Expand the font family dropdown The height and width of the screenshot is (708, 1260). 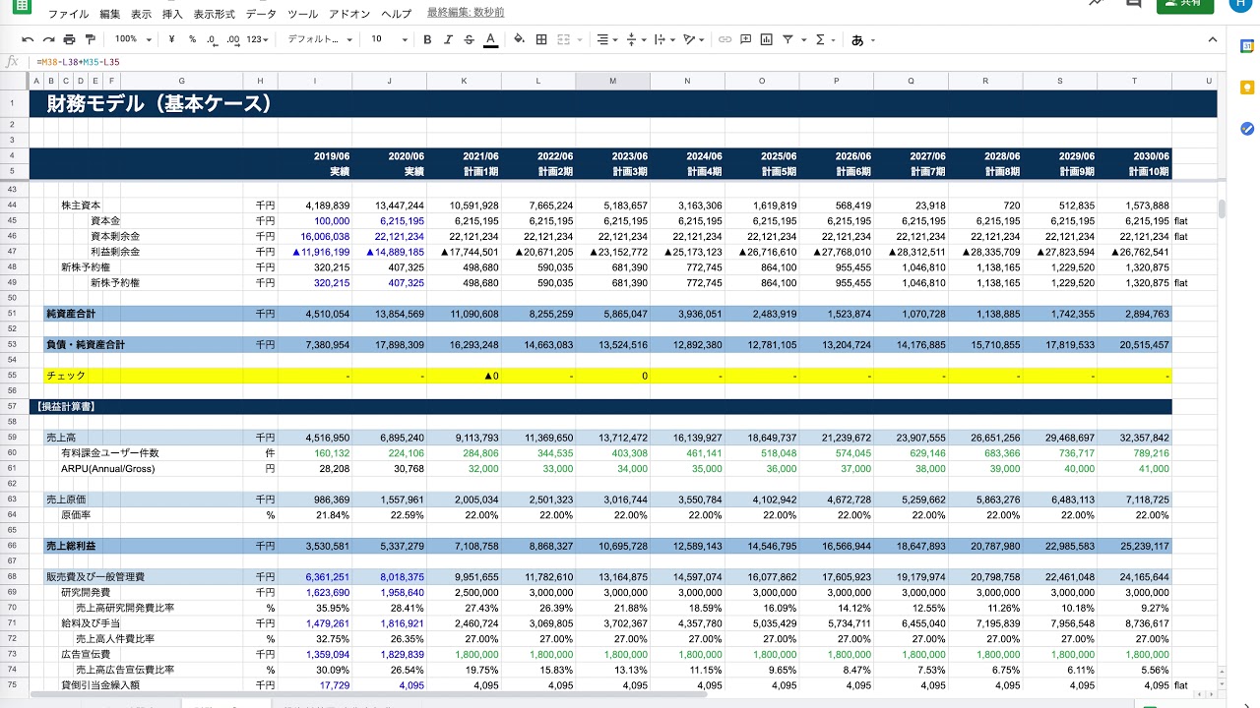point(320,39)
